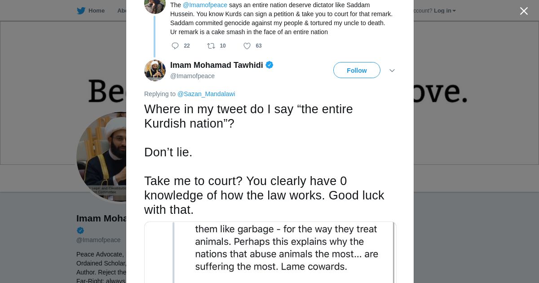Click the reply icon with 22 replies
The width and height of the screenshot is (539, 283).
coord(175,46)
